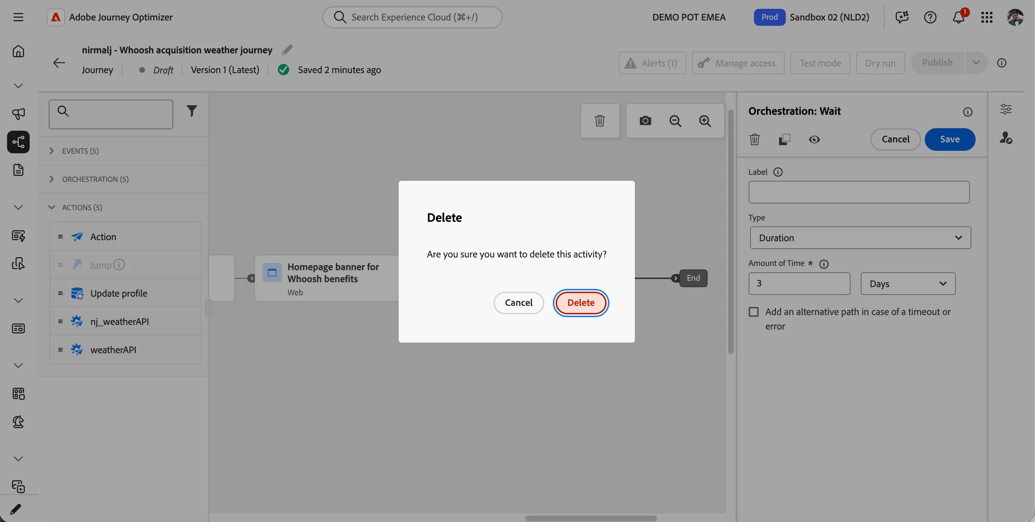Save the Wait activity settings
The image size is (1035, 522).
click(950, 140)
